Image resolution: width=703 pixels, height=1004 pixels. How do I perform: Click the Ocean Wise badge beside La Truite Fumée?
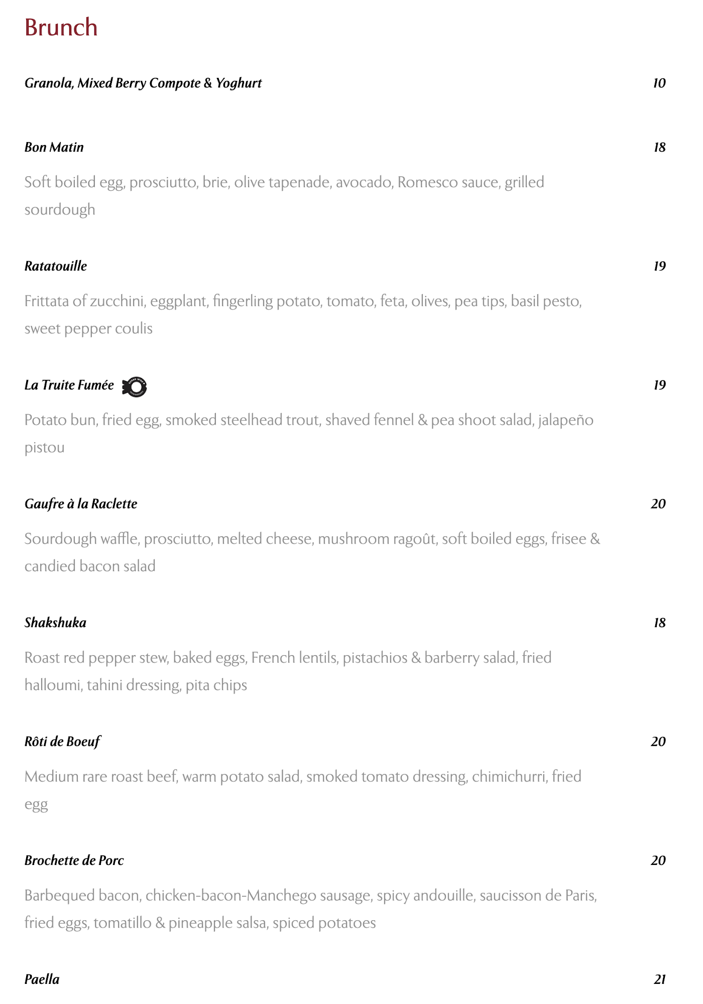[135, 387]
